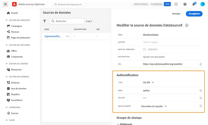
Task: Open the user profile avatar
Action: [x=202, y=4]
